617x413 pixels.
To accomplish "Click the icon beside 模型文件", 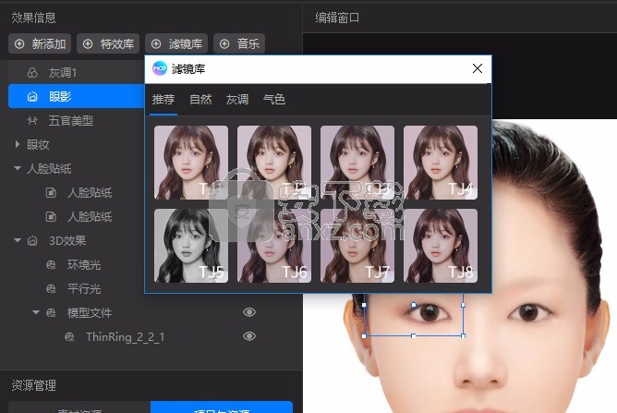I will [51, 312].
